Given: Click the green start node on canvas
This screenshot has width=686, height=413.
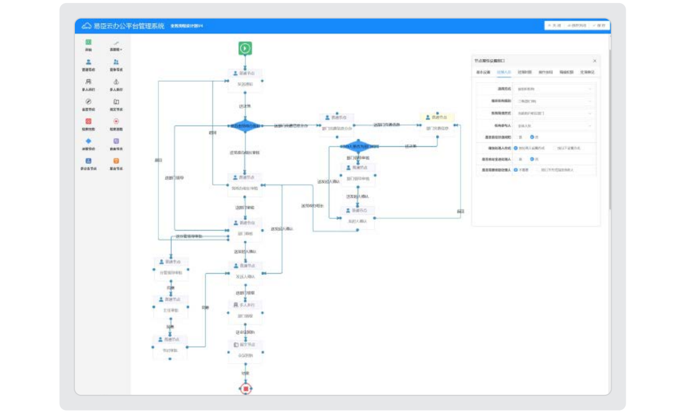Looking at the screenshot, I should pyautogui.click(x=245, y=48).
